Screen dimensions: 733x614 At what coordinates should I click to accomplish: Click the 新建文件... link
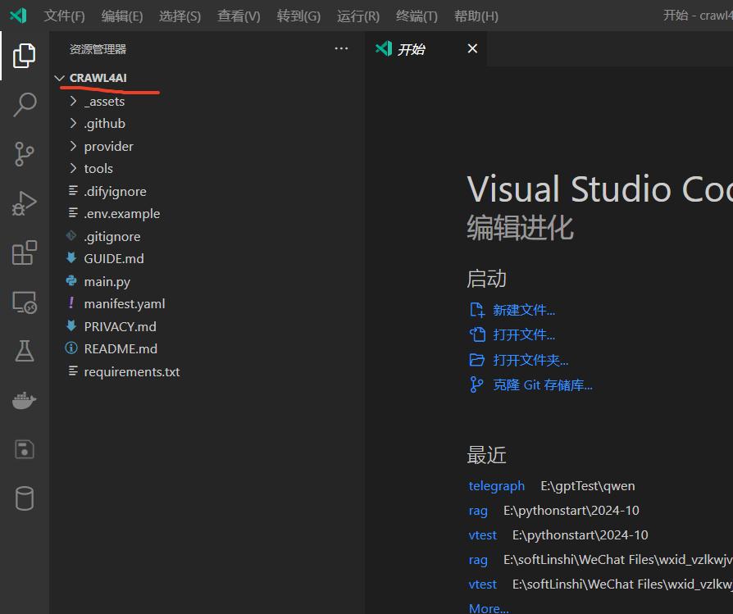coord(524,310)
